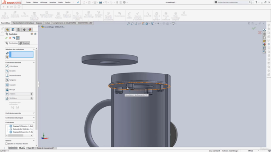Click the Zoom to fit magnifier icon

(129, 24)
